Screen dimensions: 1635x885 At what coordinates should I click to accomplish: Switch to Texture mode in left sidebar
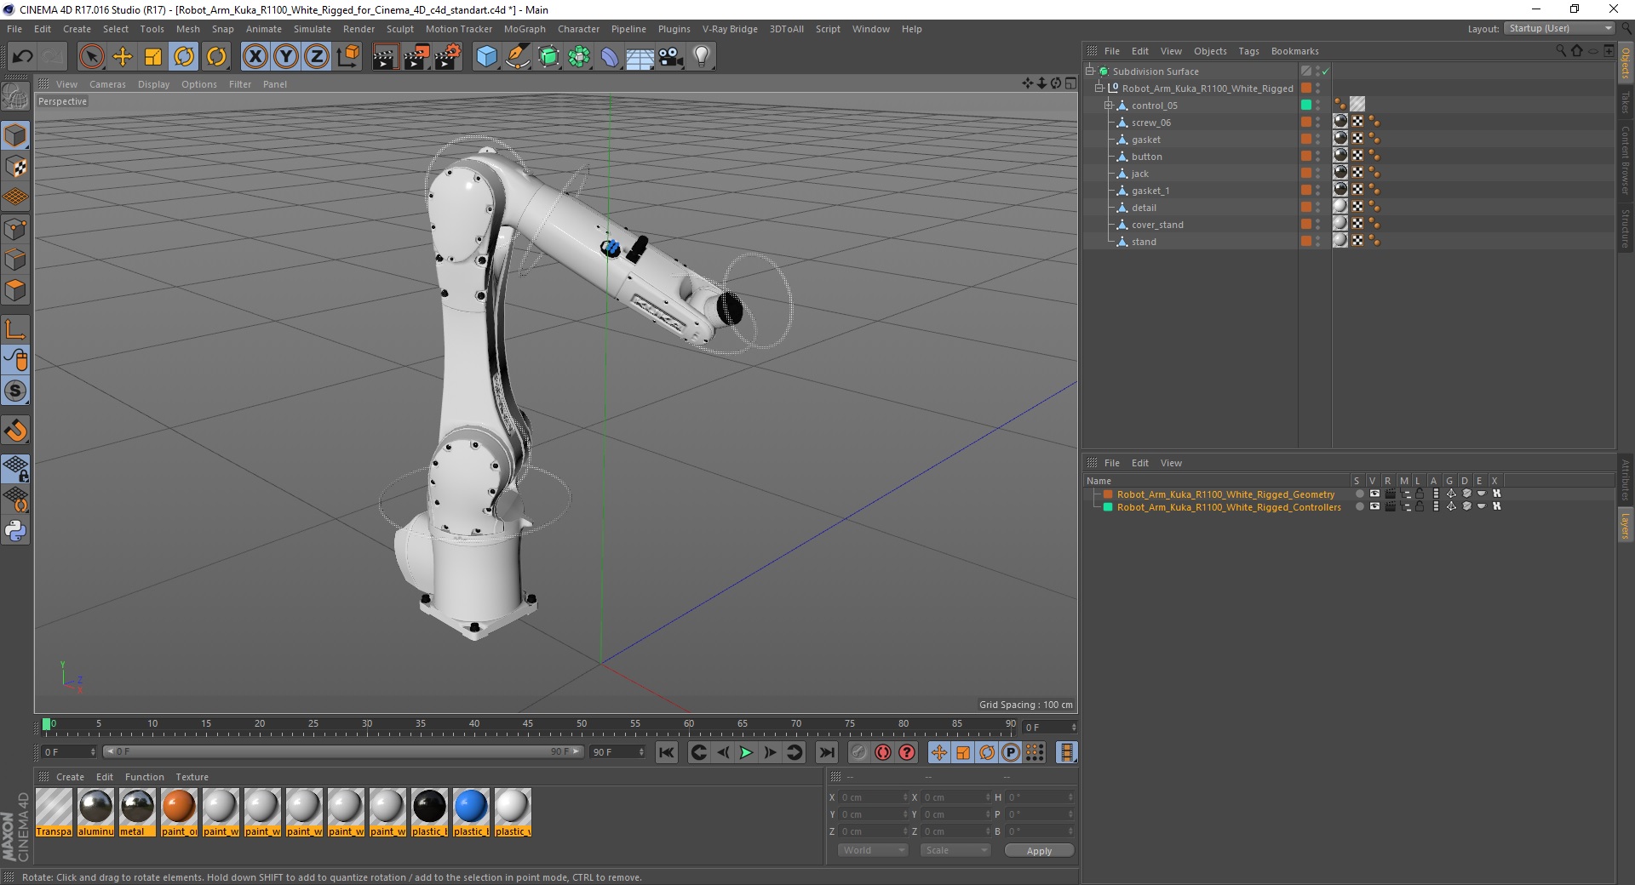point(15,167)
